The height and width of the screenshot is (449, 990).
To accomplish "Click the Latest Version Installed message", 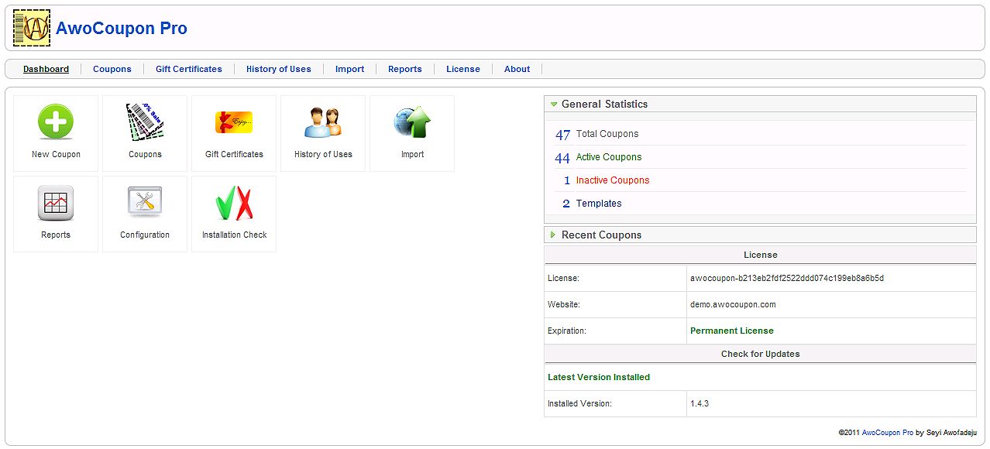I will (x=599, y=377).
